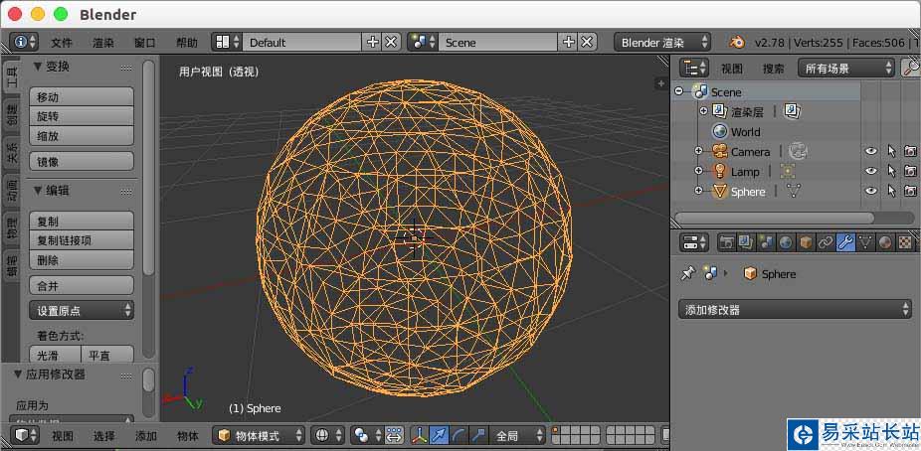Image resolution: width=921 pixels, height=451 pixels.
Task: Click the 旋转 button
Action: tap(81, 116)
